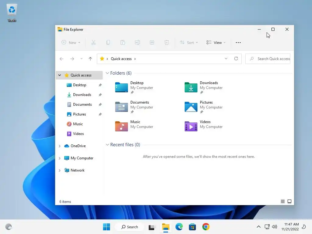
Task: Go forward with the right arrow
Action: point(72,59)
